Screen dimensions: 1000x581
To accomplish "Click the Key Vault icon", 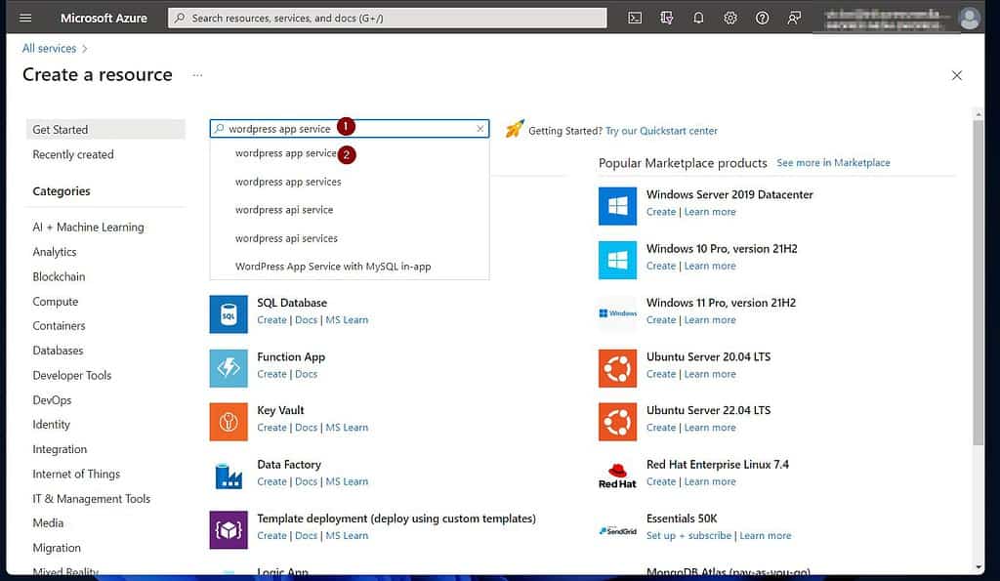I will tap(229, 422).
